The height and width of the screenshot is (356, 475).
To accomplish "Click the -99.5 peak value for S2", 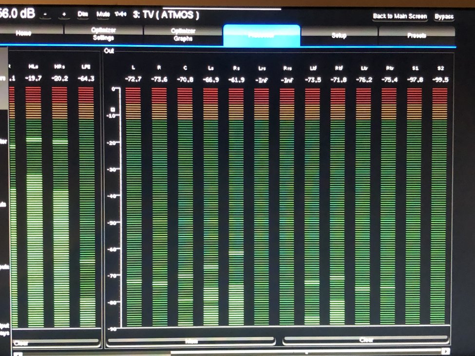I will pos(440,80).
